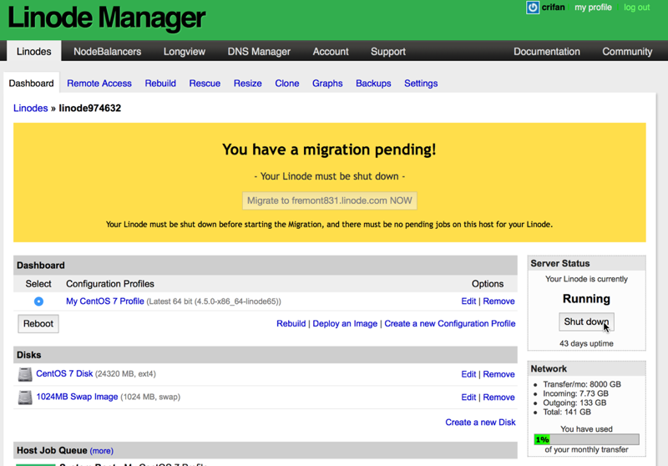Click the linode974632 breadcrumb text
The image size is (668, 466).
pyautogui.click(x=90, y=109)
